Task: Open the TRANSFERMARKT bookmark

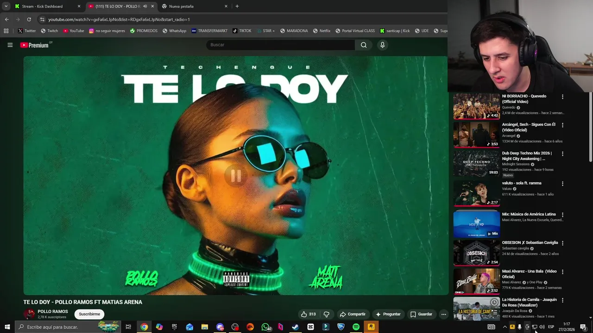Action: pos(209,31)
